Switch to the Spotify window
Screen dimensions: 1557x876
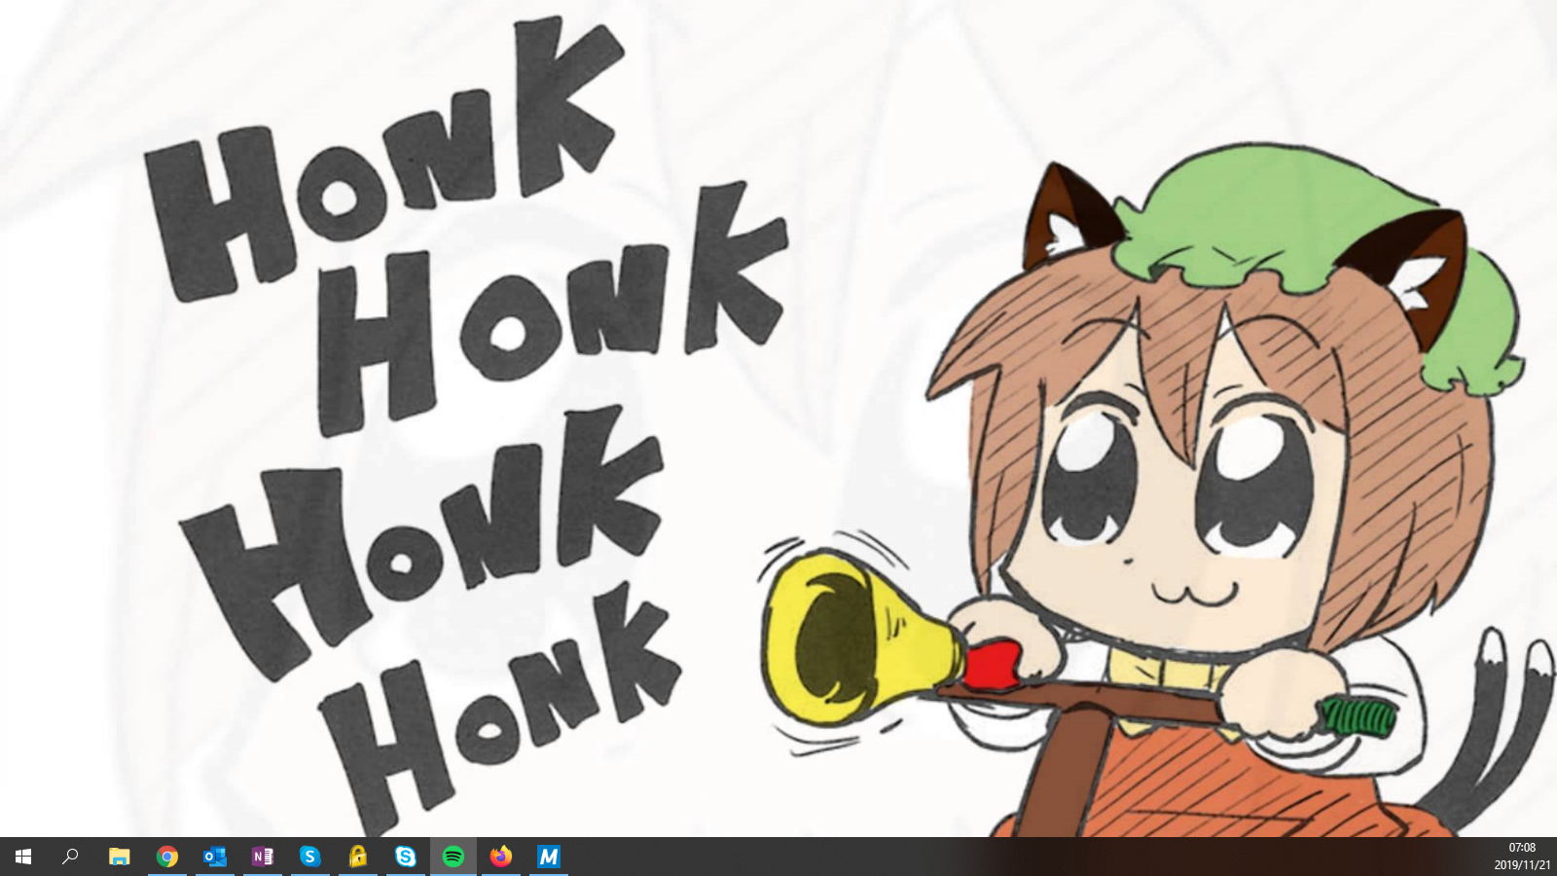click(453, 857)
